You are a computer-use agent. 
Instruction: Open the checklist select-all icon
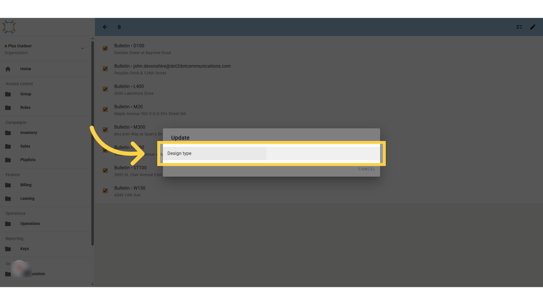pos(519,27)
